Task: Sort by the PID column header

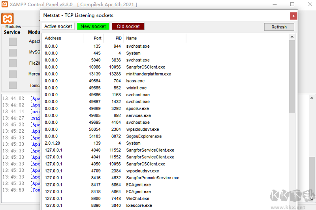Action: [x=114, y=38]
